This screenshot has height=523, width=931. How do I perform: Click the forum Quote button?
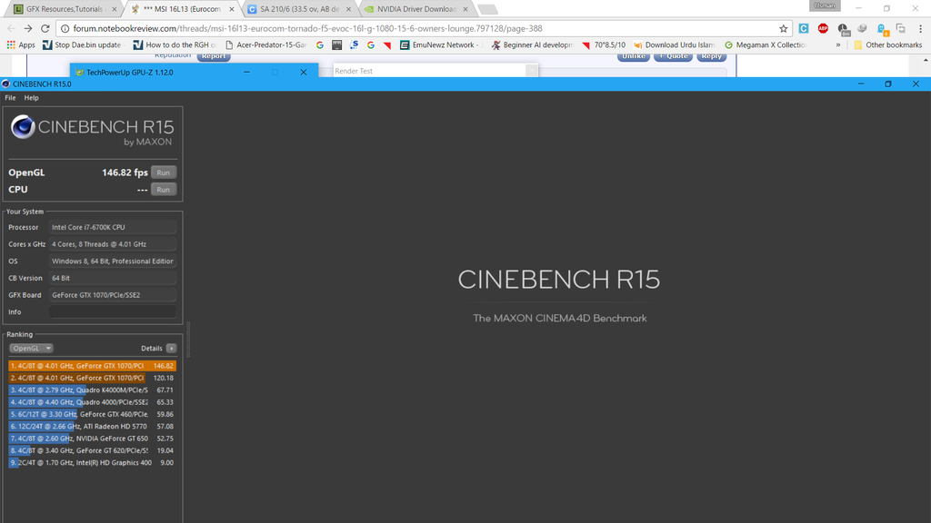coord(673,56)
